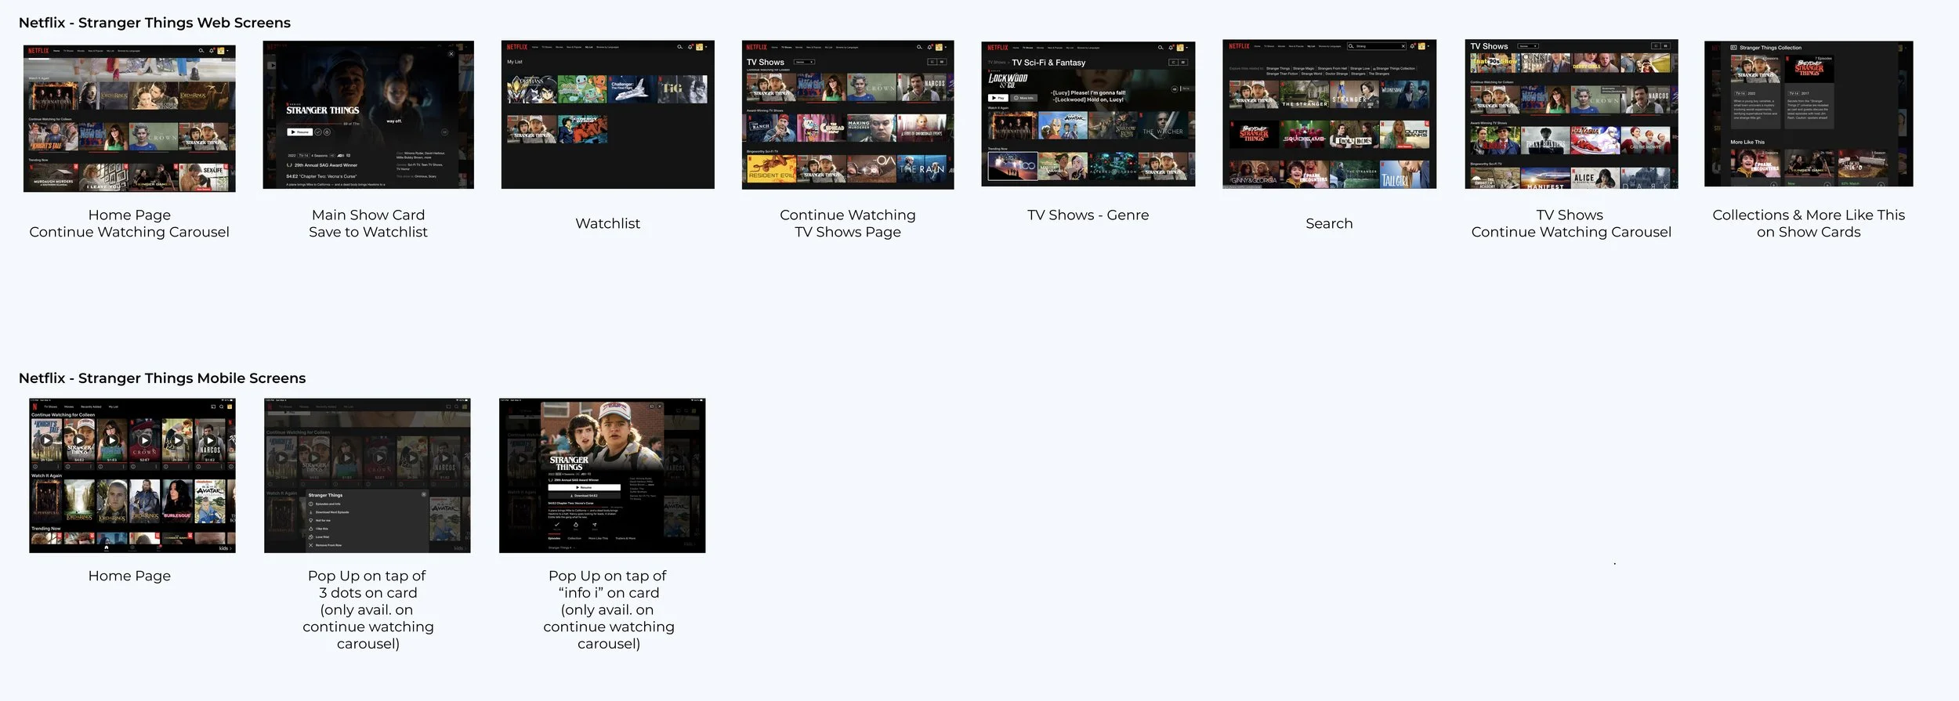The width and height of the screenshot is (1959, 701).
Task: Close the Main Show Card with its X icon
Action: click(451, 54)
